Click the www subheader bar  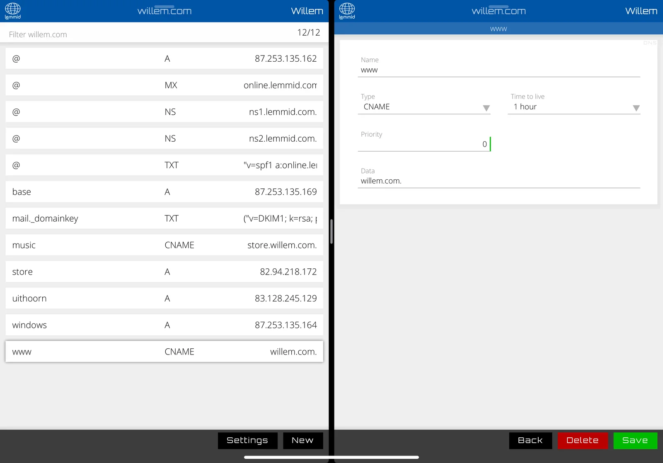tap(498, 29)
